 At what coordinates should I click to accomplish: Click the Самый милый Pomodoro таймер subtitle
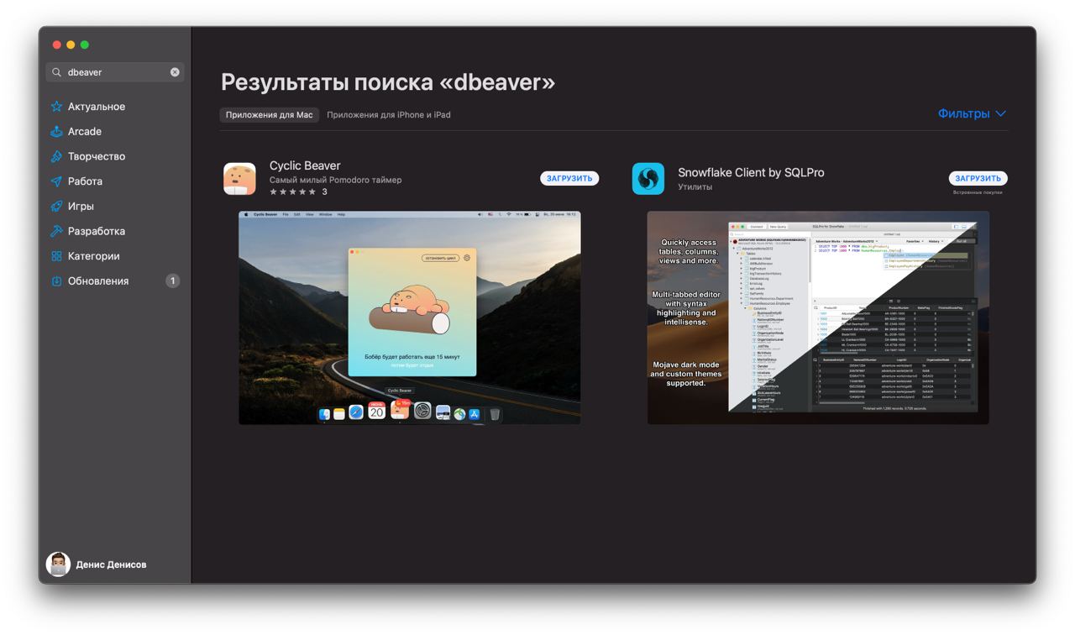[x=335, y=180]
